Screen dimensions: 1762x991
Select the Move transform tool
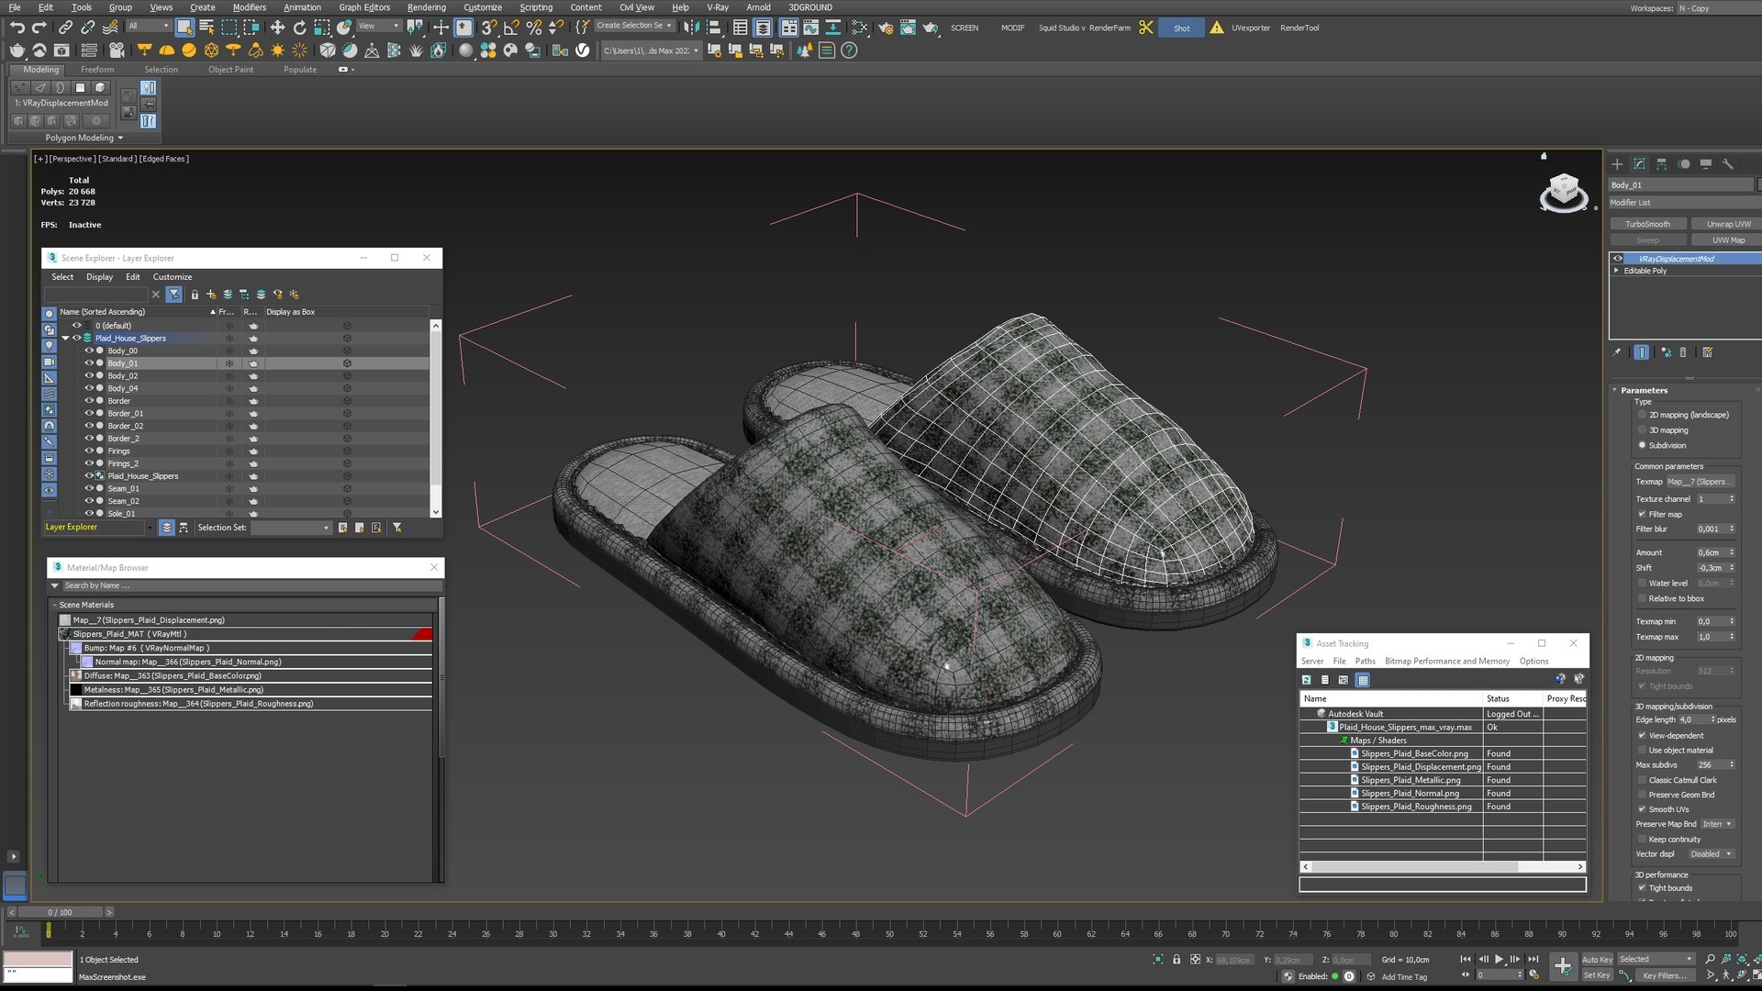coord(277,28)
